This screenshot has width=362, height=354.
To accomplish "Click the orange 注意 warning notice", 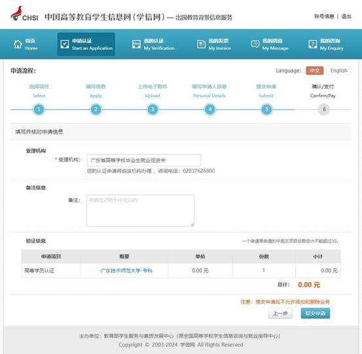I will coord(285,302).
